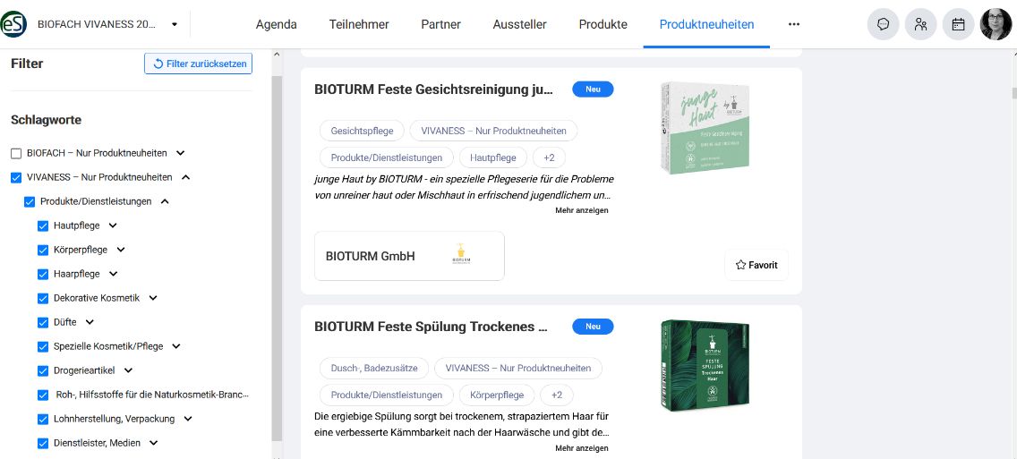Click Filter zurücksetzen button
This screenshot has width=1017, height=459.
point(199,64)
